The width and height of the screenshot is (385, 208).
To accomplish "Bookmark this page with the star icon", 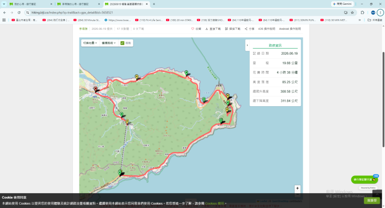I will [352, 12].
